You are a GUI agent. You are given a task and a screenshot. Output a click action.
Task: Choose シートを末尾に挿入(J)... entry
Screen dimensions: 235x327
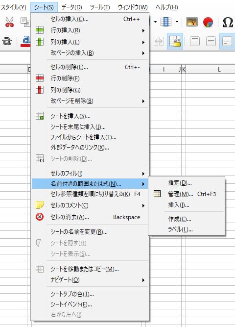[90, 127]
